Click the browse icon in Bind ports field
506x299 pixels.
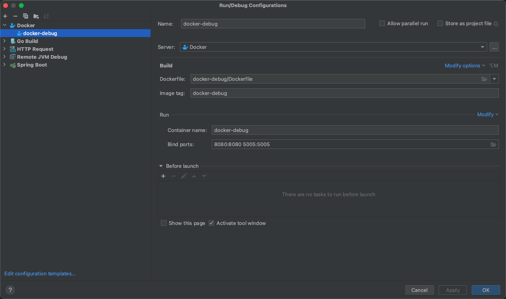[493, 145]
